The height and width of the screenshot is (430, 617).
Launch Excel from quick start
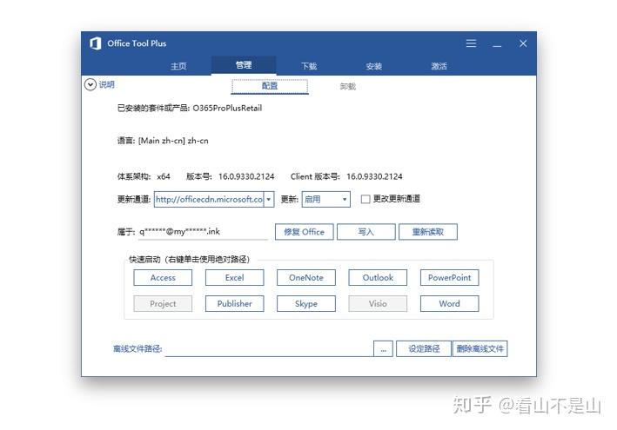click(x=234, y=278)
